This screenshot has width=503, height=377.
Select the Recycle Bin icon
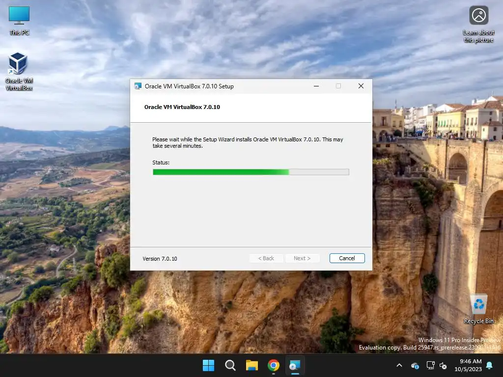click(x=478, y=309)
